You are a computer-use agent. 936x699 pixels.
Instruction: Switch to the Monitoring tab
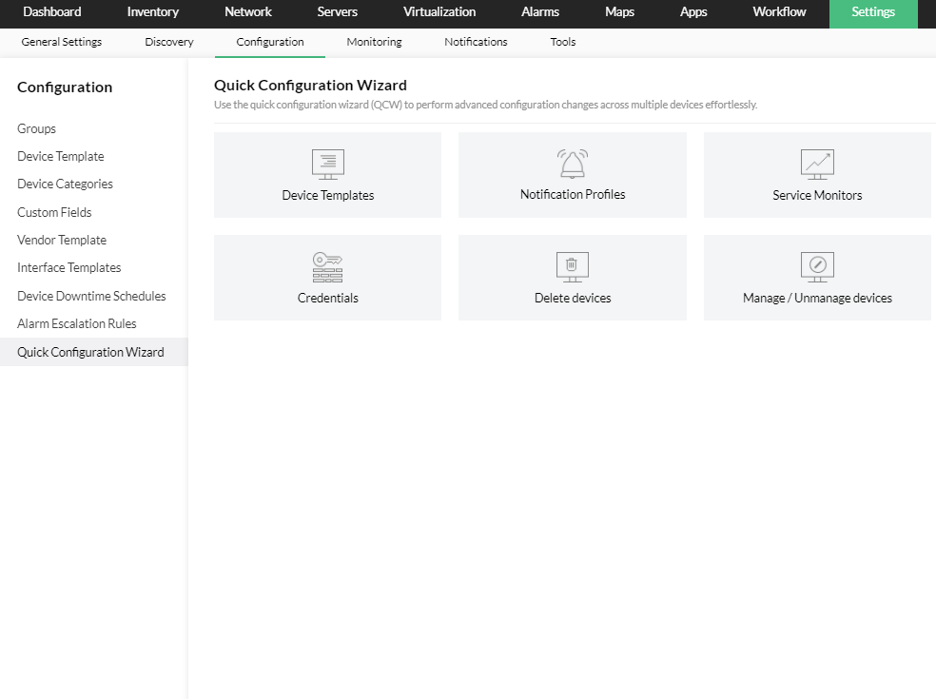coord(373,42)
